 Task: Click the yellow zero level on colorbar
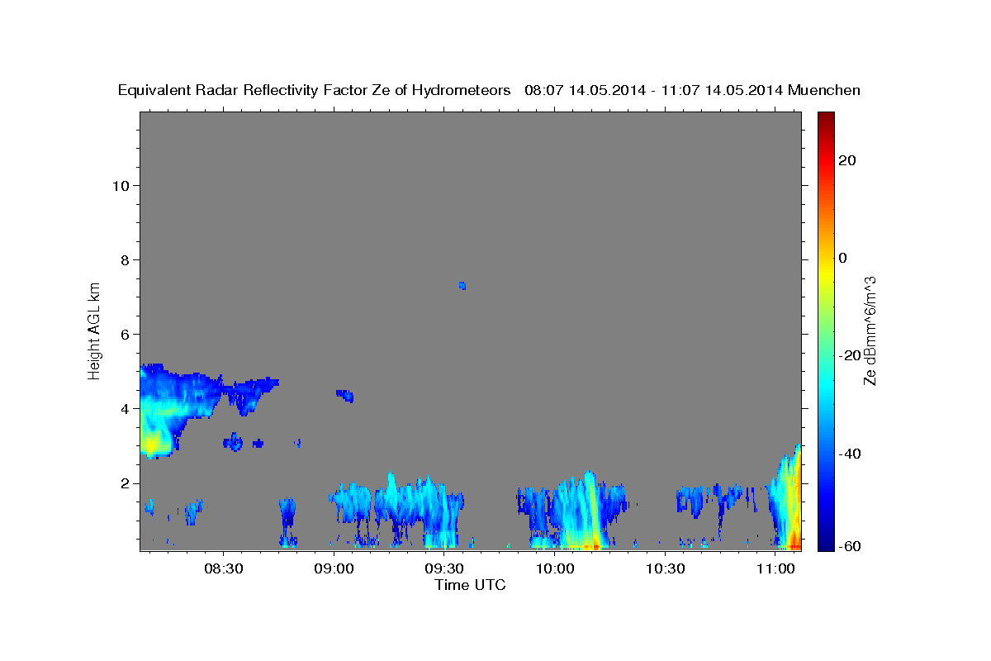pyautogui.click(x=826, y=258)
